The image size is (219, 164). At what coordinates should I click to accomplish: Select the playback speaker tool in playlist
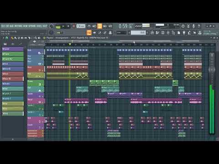(39, 38)
